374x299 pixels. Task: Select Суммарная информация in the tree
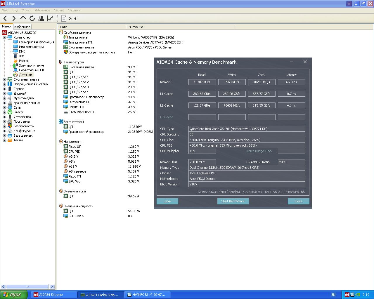click(x=37, y=42)
